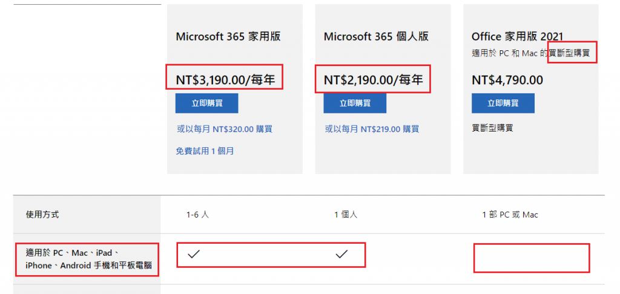Click the 1 部 PC 或 Mac cell
620x294 pixels.
pyautogui.click(x=510, y=215)
